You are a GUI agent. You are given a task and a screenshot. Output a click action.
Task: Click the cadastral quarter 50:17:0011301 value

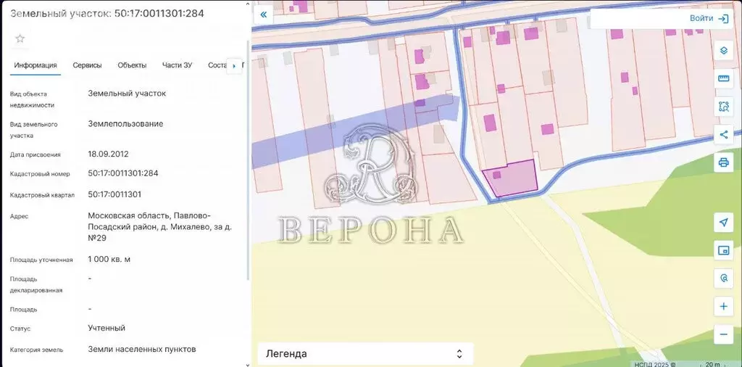114,194
